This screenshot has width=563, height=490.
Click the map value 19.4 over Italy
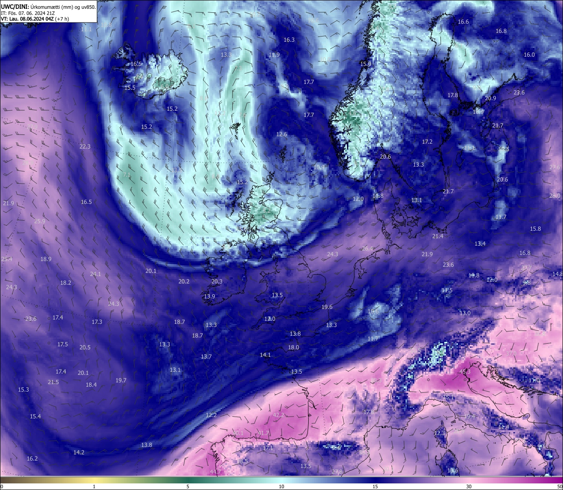pos(470,417)
